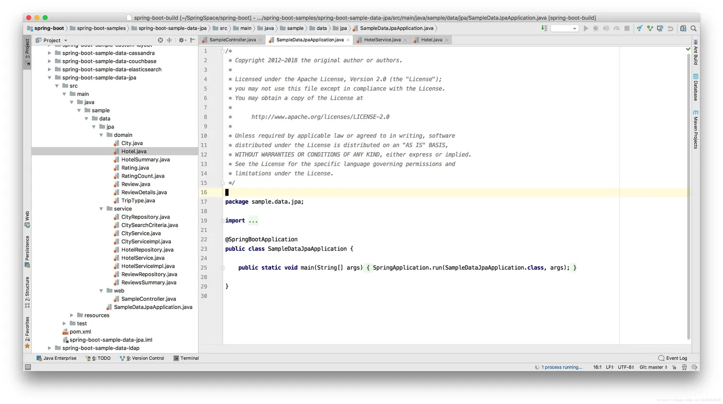Toggle the Z: Structure tool window button
723x404 pixels.
(x=27, y=293)
